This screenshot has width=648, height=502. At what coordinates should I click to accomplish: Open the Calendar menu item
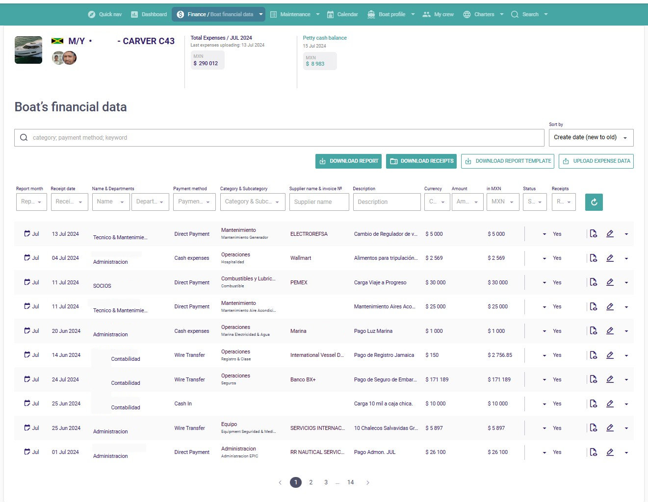point(342,14)
